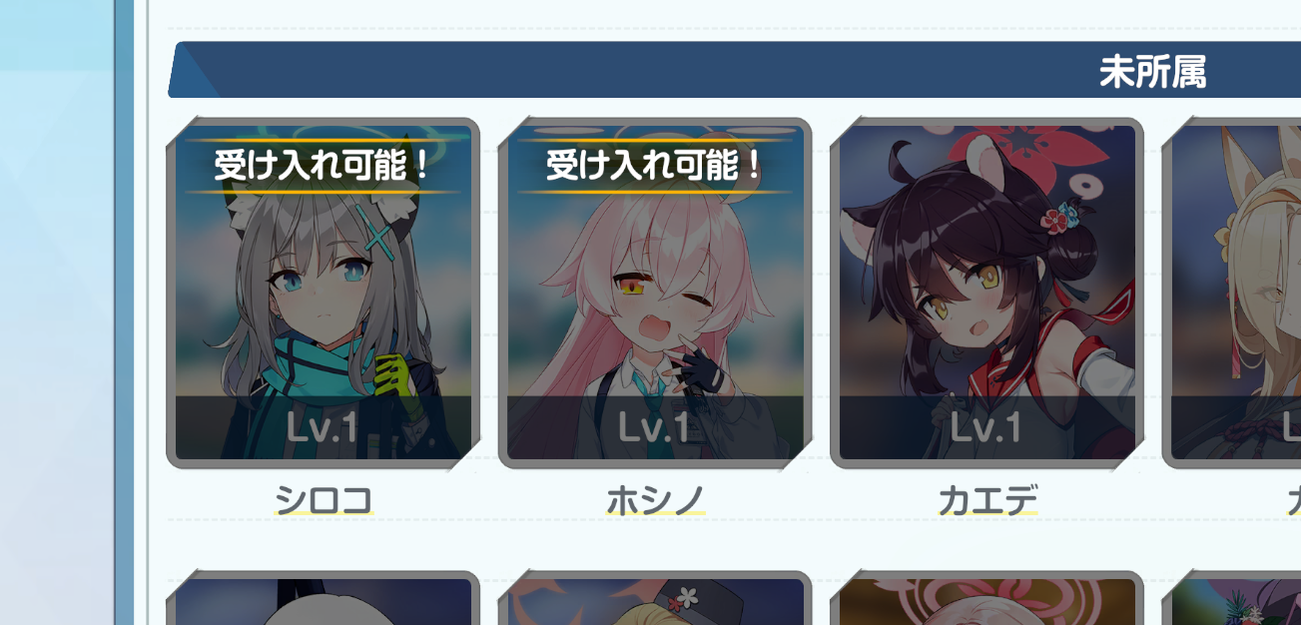The image size is (1301, 625).
Task: Click the カエデ name label
Action: 987,499
